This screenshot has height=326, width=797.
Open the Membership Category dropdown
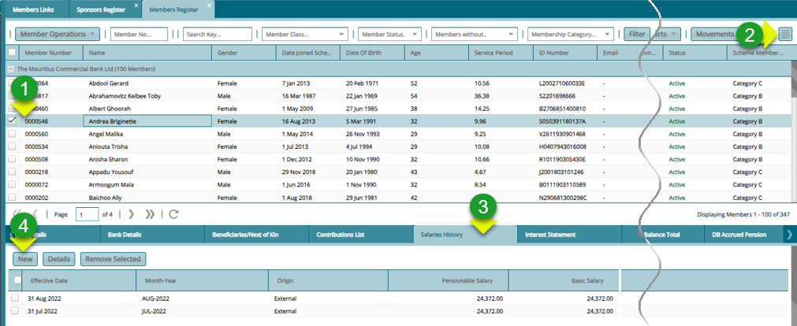pos(607,35)
